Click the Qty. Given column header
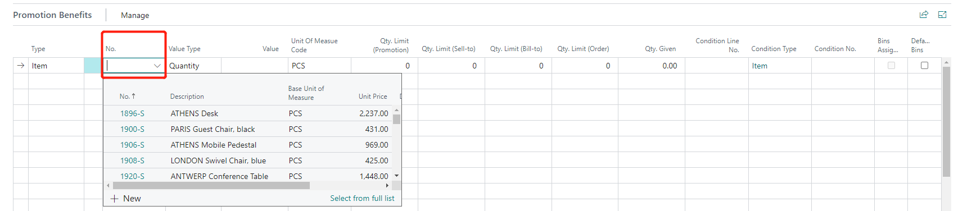This screenshot has width=958, height=211. pyautogui.click(x=661, y=49)
